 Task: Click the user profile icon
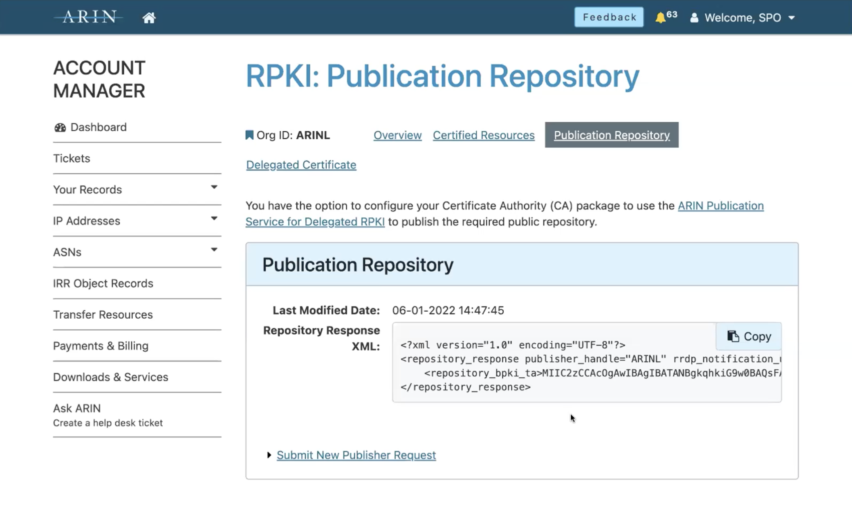pos(694,18)
